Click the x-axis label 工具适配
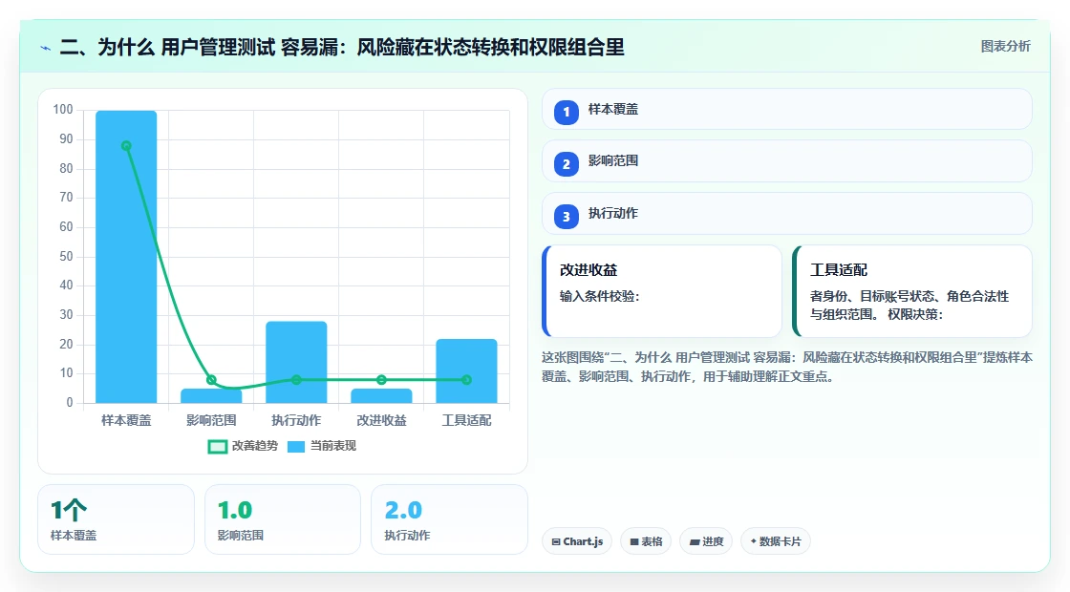The width and height of the screenshot is (1070, 592). (467, 421)
